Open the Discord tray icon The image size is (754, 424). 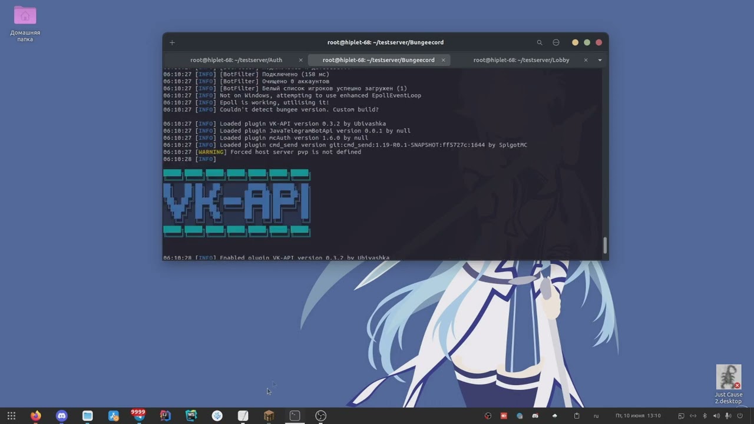pos(535,416)
